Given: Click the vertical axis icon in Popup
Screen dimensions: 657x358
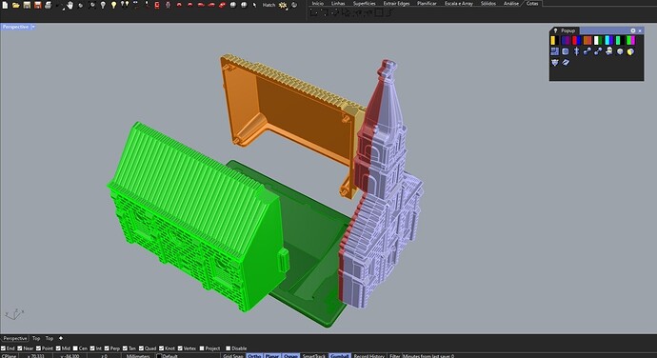Looking at the screenshot, I should [577, 51].
